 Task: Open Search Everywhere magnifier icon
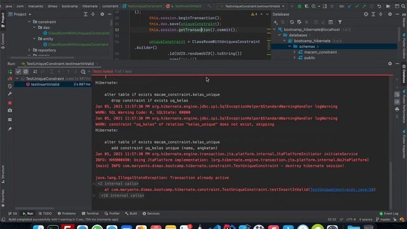(x=404, y=6)
